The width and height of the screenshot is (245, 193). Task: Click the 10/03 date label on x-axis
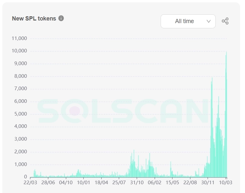(225, 182)
